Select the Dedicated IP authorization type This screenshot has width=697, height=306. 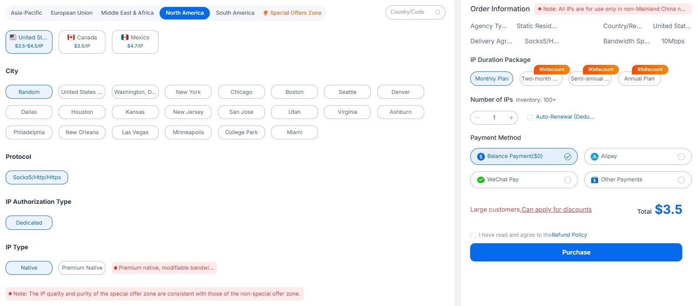pos(29,223)
